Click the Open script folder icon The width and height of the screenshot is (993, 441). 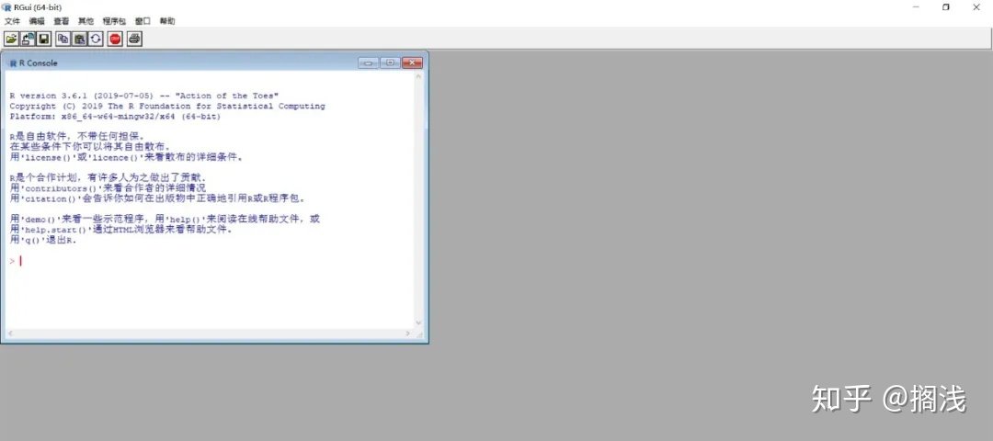[11, 39]
